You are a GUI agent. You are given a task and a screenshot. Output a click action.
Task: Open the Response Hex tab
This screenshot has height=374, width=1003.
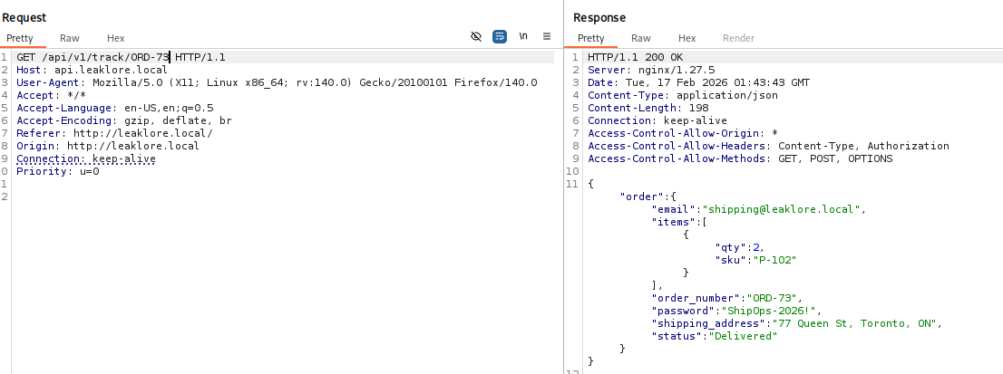point(687,38)
